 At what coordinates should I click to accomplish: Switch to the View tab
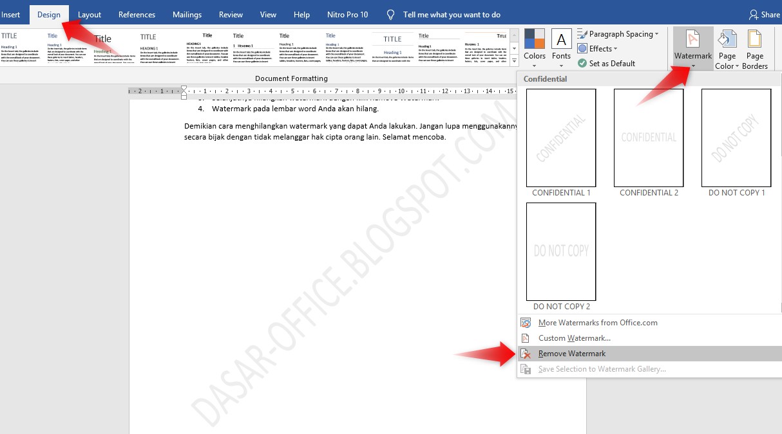coord(268,14)
